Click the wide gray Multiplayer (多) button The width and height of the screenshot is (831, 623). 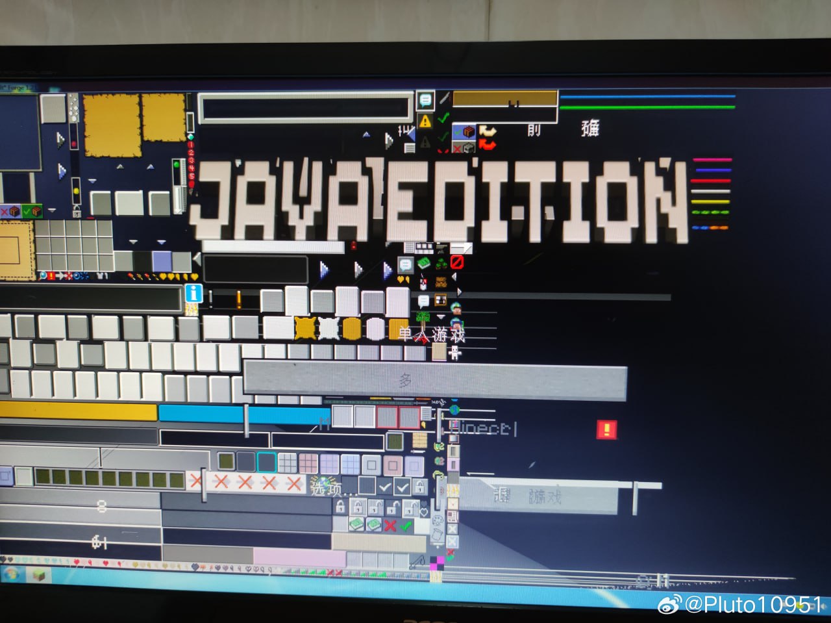point(435,381)
